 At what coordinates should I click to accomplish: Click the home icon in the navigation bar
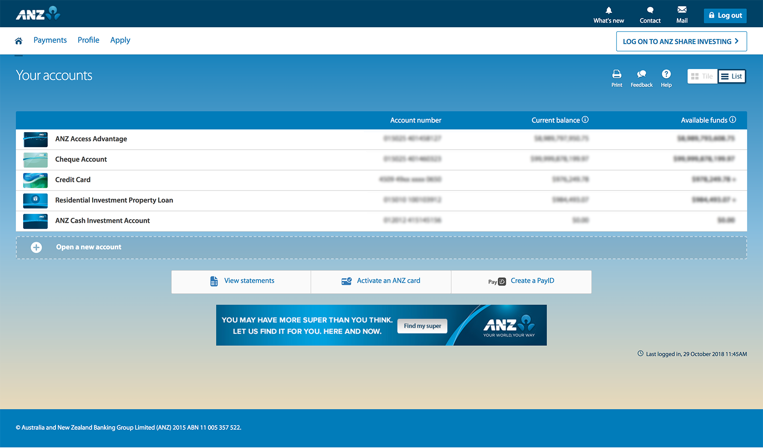click(x=18, y=40)
